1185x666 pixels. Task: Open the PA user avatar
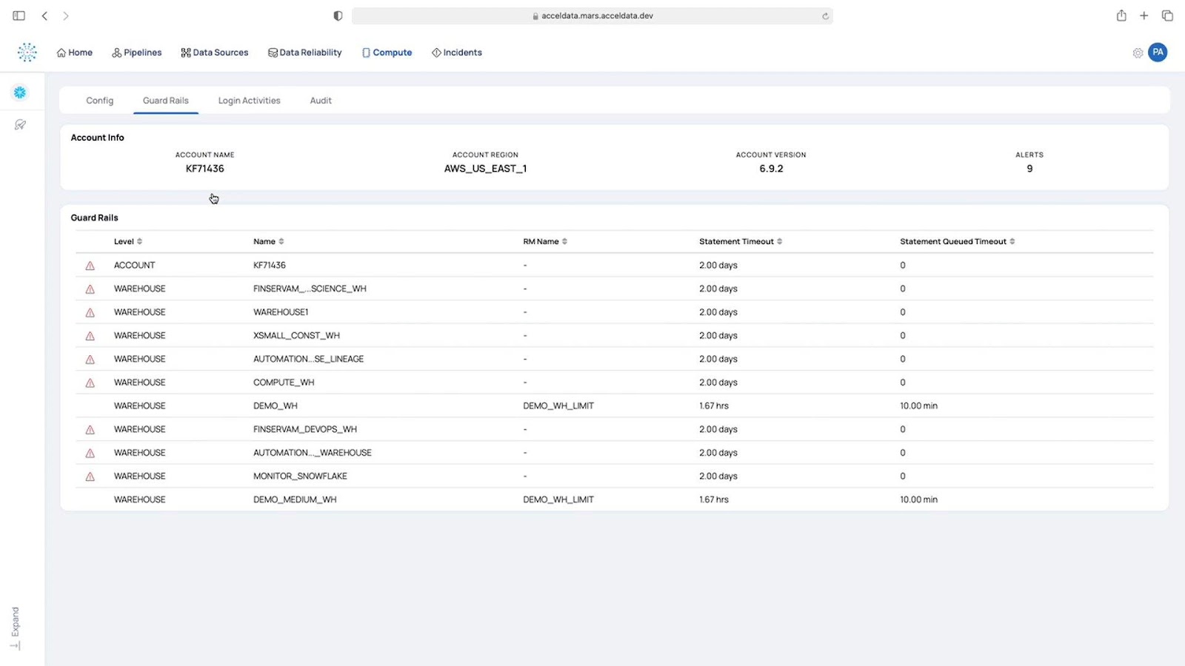coord(1158,53)
